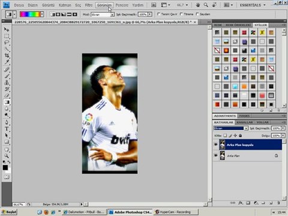Select the Gradient tool in toolbox

pyautogui.click(x=7, y=102)
